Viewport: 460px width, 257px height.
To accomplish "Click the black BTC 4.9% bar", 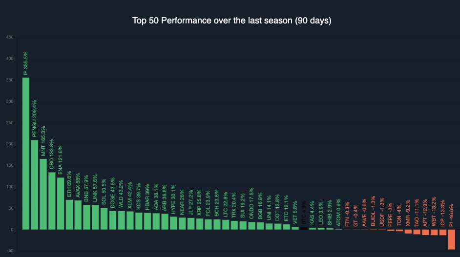I will (303, 228).
